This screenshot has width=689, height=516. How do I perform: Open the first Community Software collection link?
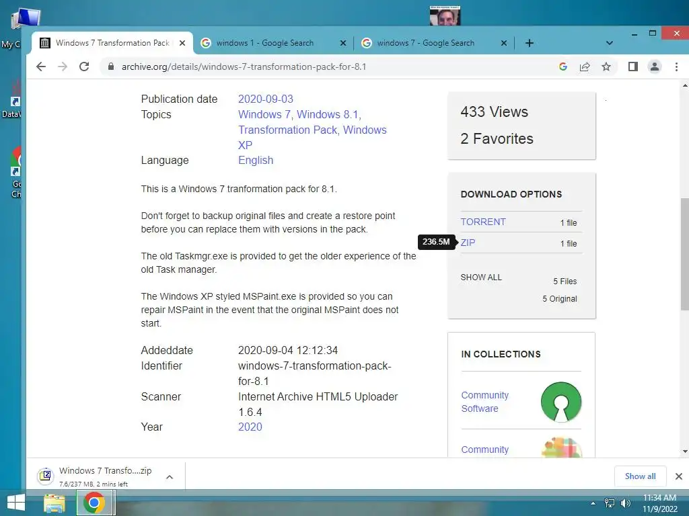pyautogui.click(x=484, y=402)
